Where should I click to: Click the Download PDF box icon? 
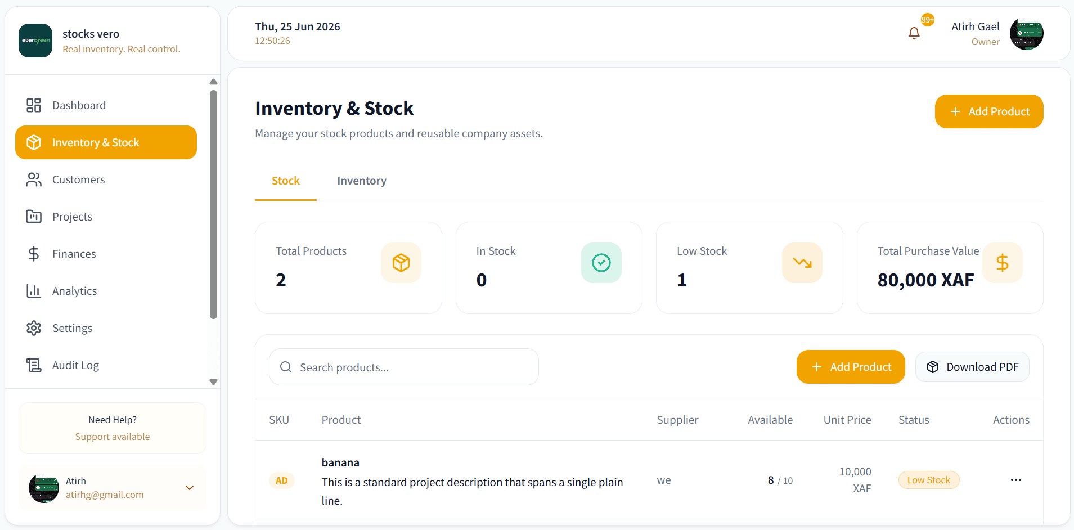click(x=933, y=367)
